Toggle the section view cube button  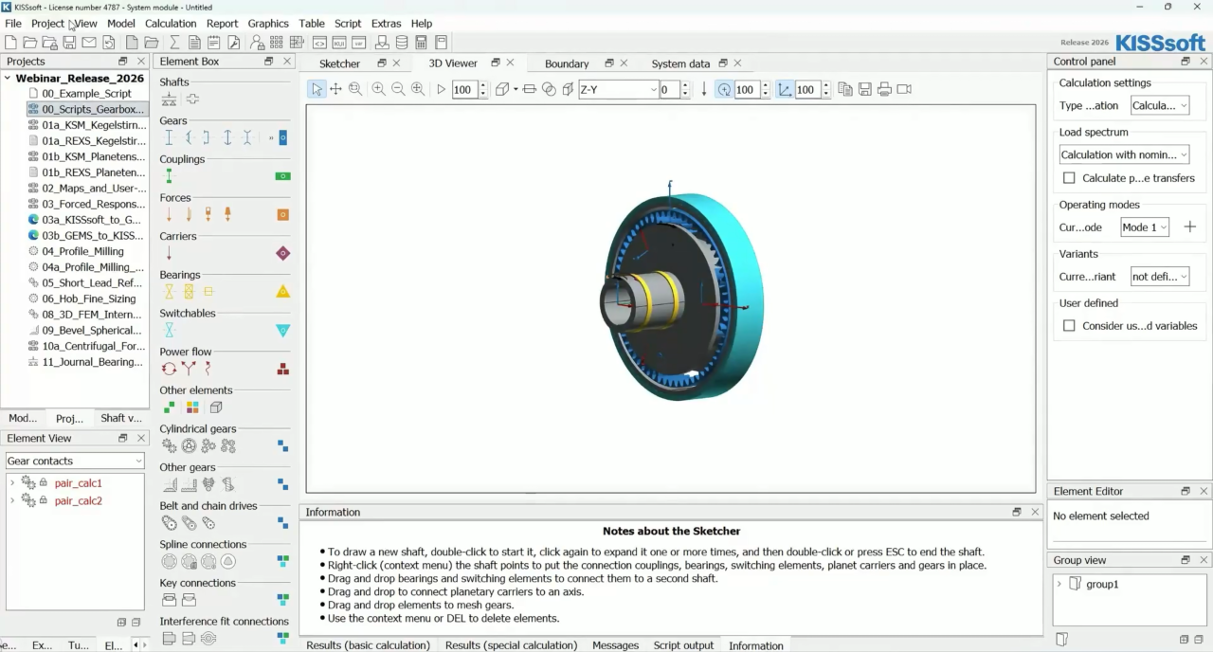tap(568, 89)
